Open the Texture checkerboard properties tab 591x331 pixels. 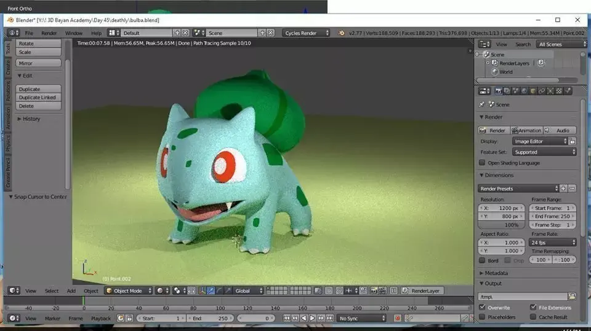pyautogui.click(x=559, y=91)
